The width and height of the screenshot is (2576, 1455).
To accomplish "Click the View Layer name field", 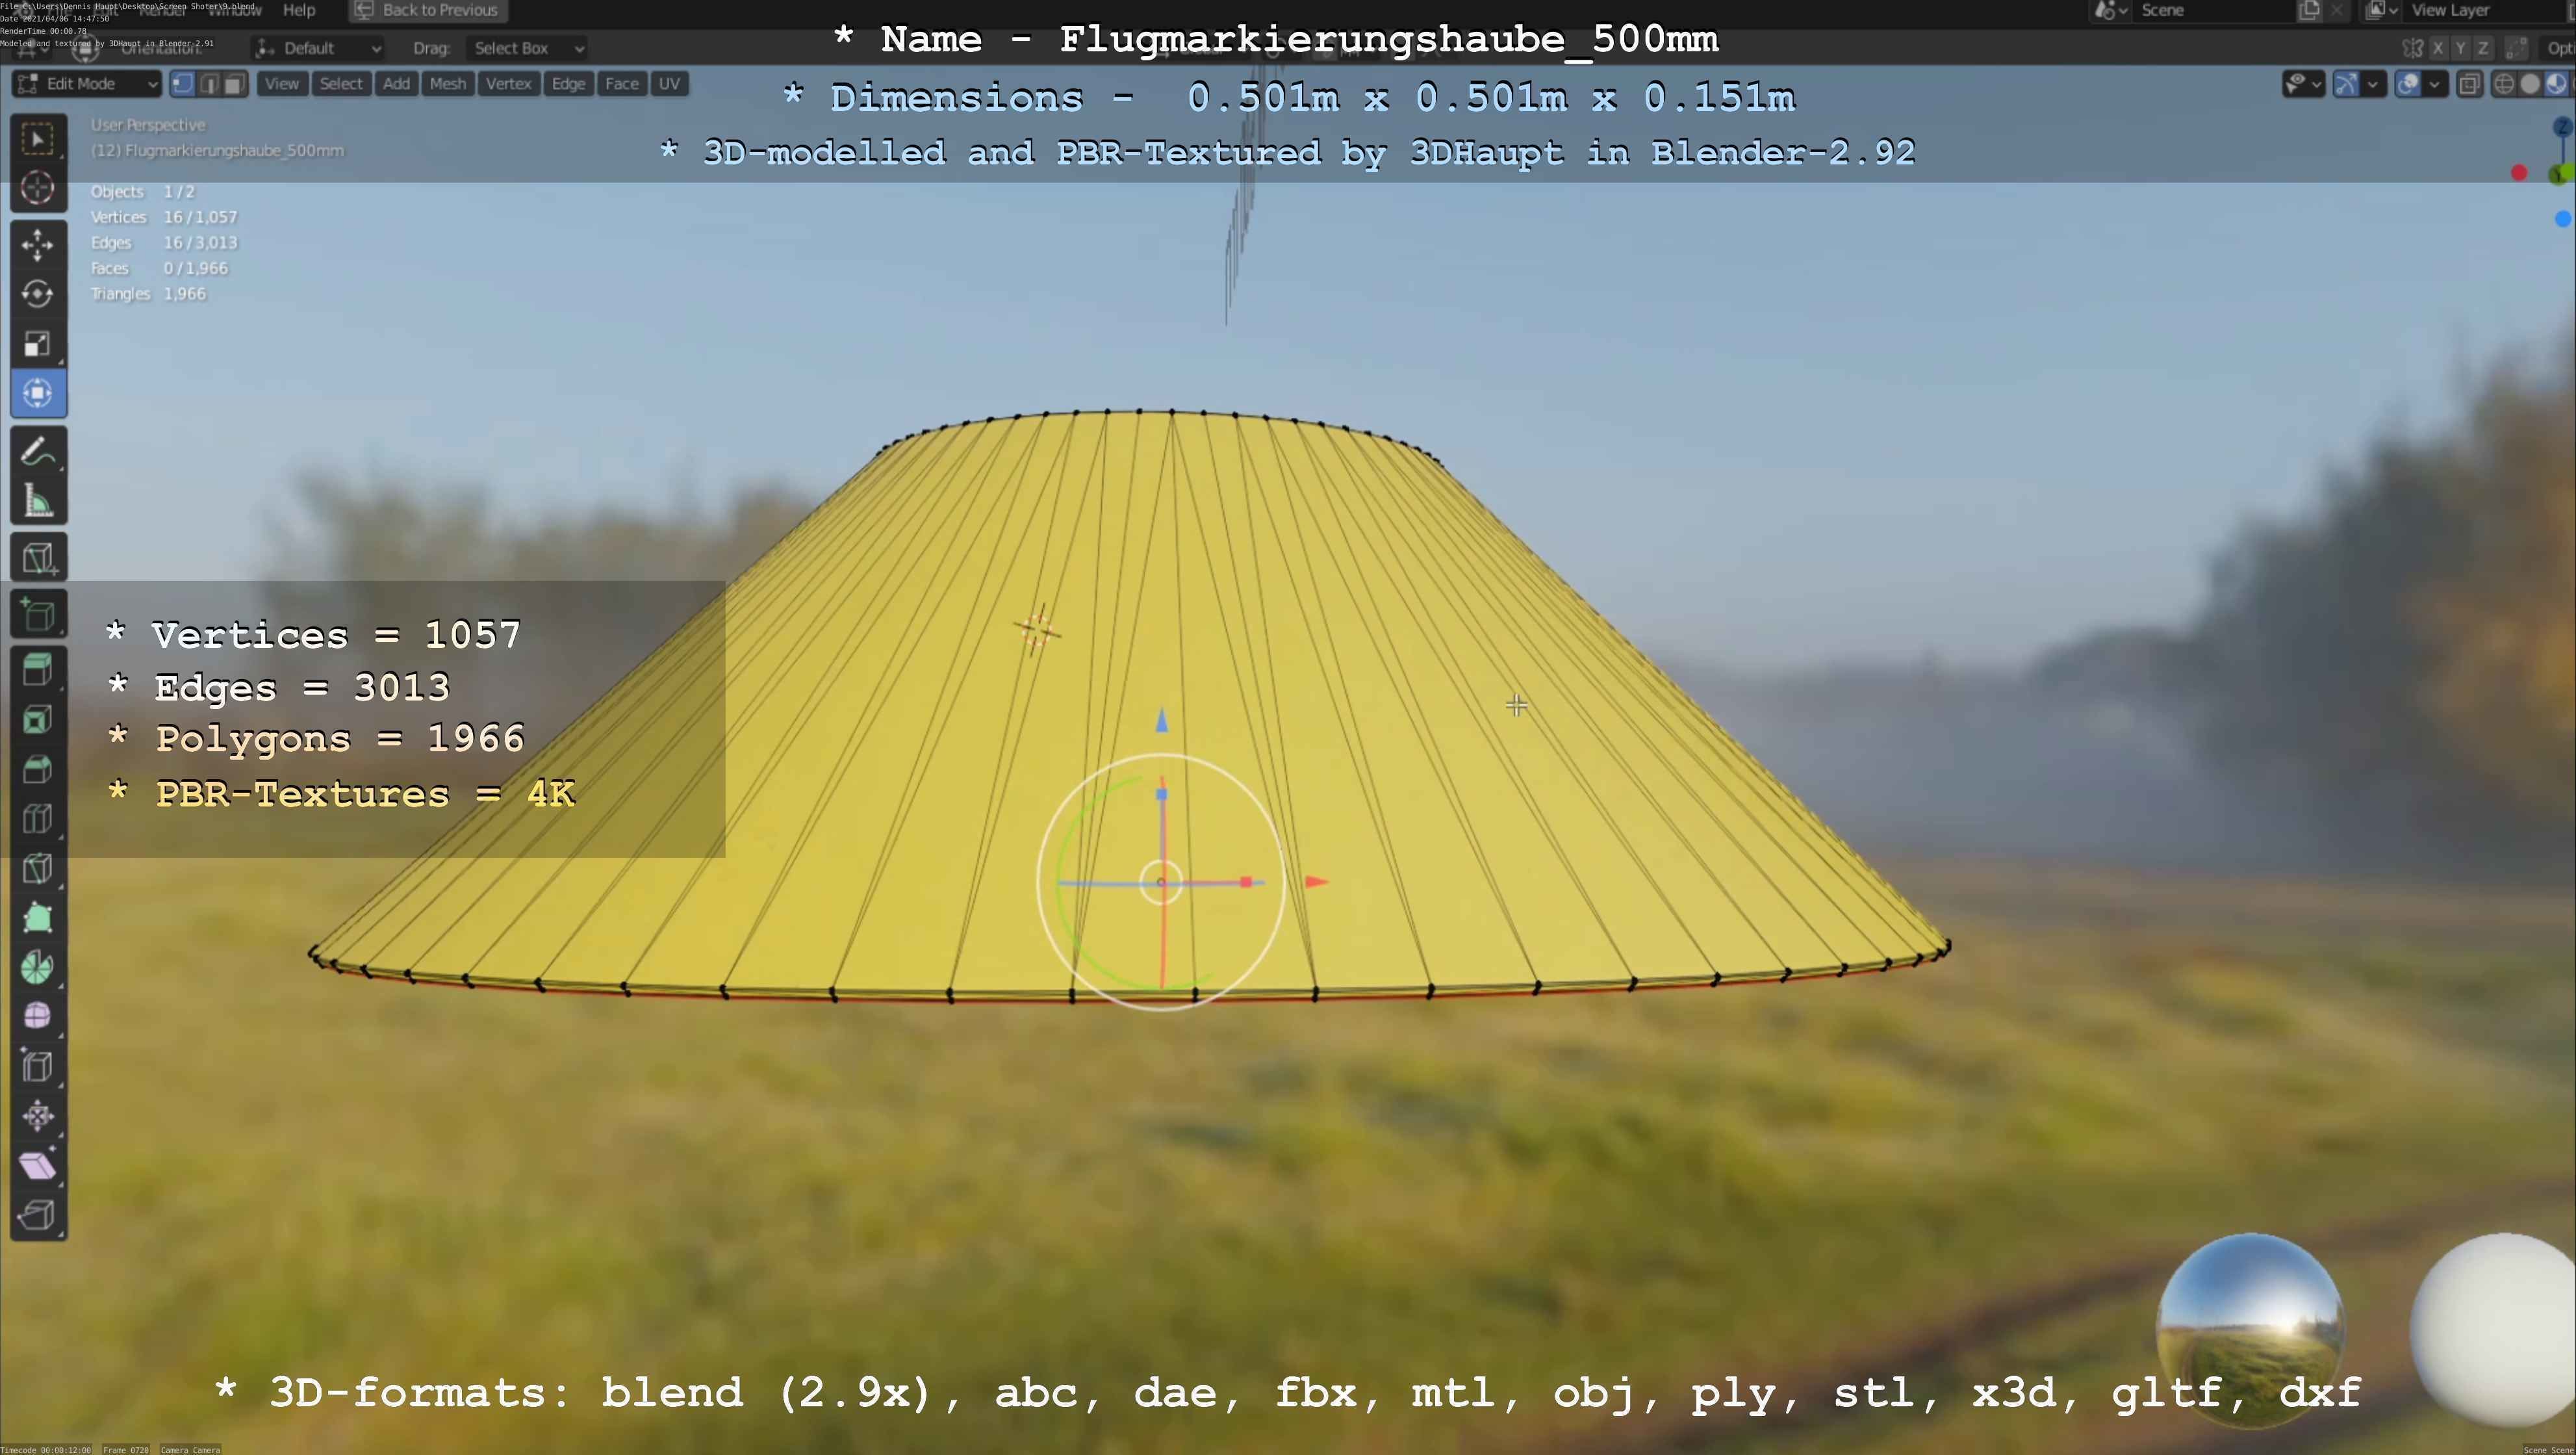I will coord(2485,11).
